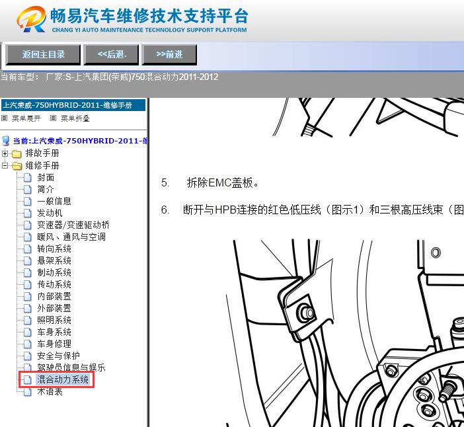This screenshot has height=427, width=464.
Task: Click the document icon beside 封面
Action: click(x=28, y=178)
